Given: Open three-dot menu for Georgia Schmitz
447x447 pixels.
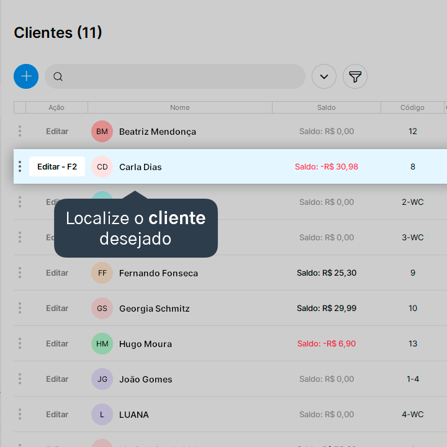Looking at the screenshot, I should pyautogui.click(x=20, y=308).
